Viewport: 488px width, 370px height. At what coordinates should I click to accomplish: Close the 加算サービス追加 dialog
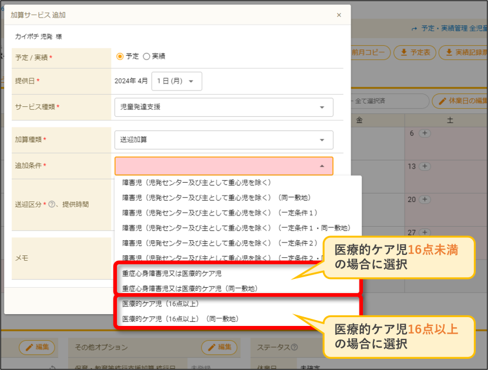coord(339,15)
